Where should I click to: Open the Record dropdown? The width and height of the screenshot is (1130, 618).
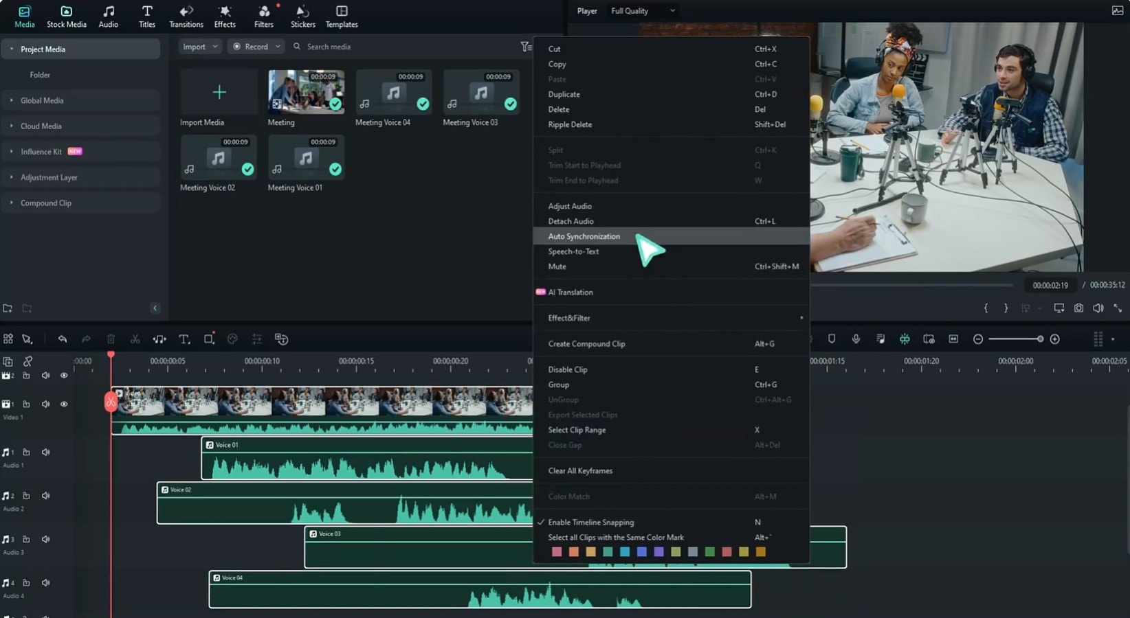pos(256,47)
